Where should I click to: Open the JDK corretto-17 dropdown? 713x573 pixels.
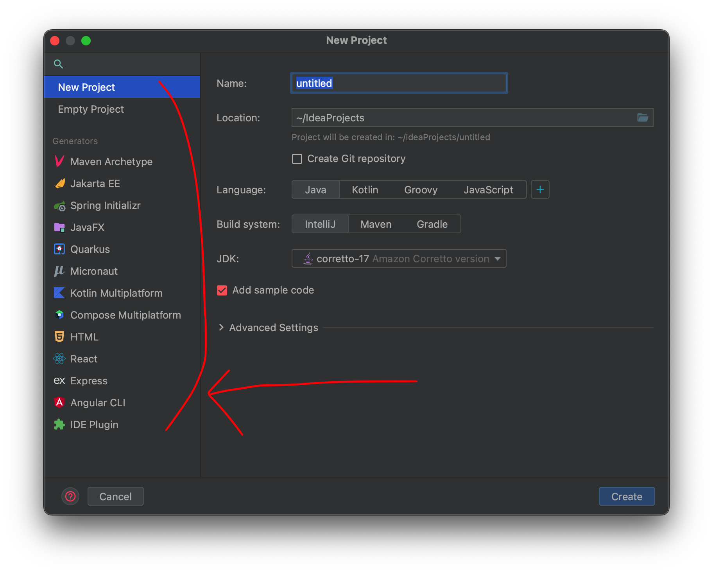tap(399, 258)
